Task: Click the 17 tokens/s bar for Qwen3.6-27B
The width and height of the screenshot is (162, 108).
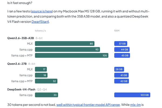Action: click(x=41, y=69)
